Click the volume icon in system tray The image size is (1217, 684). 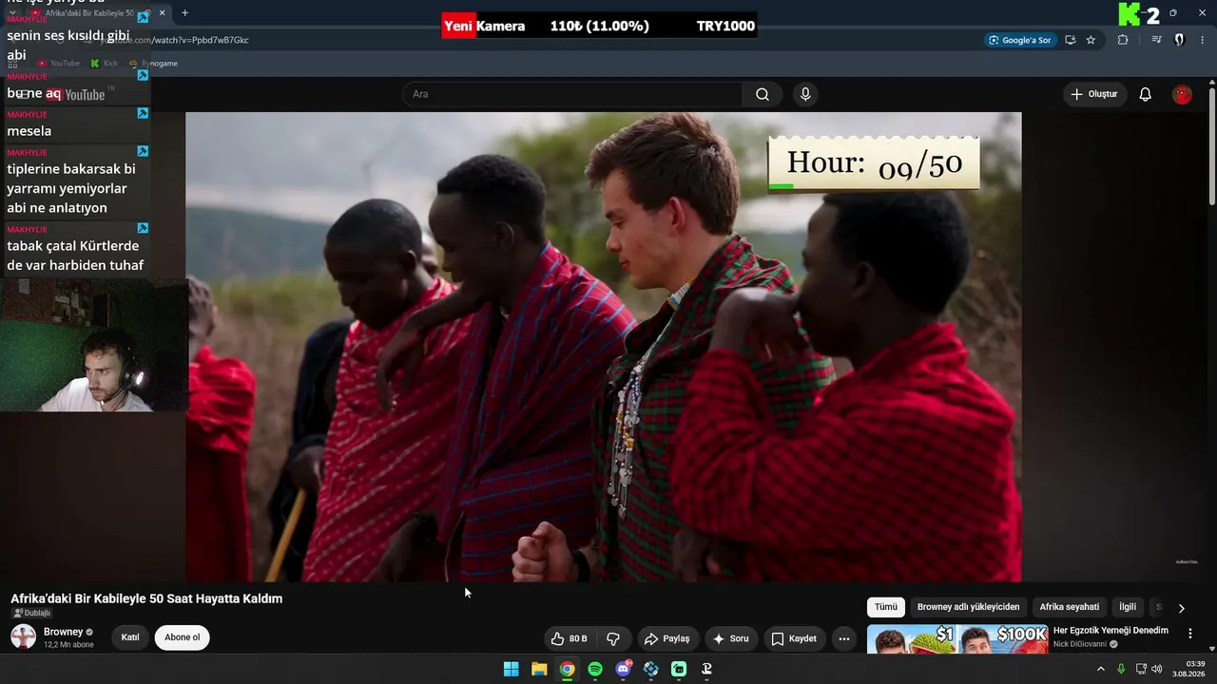(x=1157, y=669)
